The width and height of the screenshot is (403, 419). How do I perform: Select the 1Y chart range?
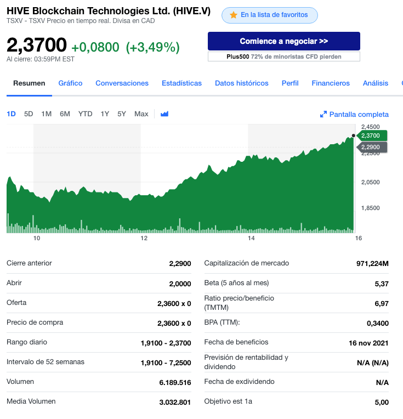tap(105, 114)
